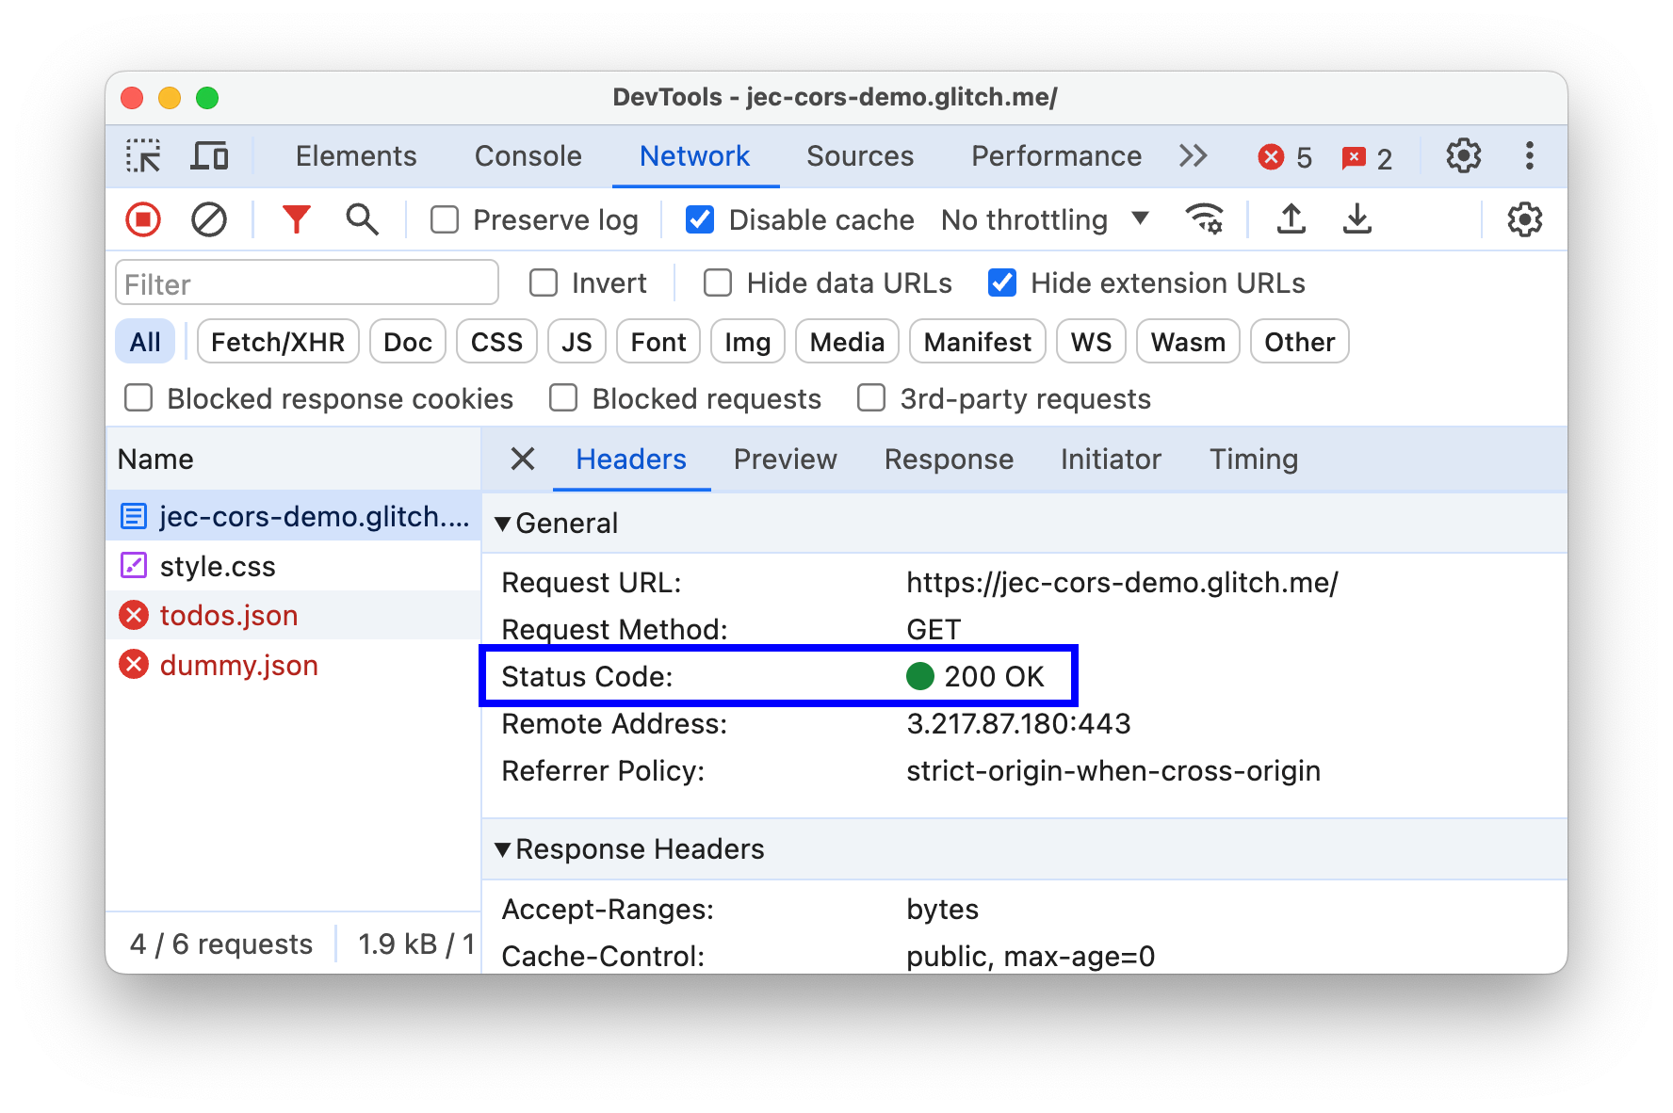Screen dimensions: 1673x1113
Task: Open the Preview tab
Action: point(785,460)
